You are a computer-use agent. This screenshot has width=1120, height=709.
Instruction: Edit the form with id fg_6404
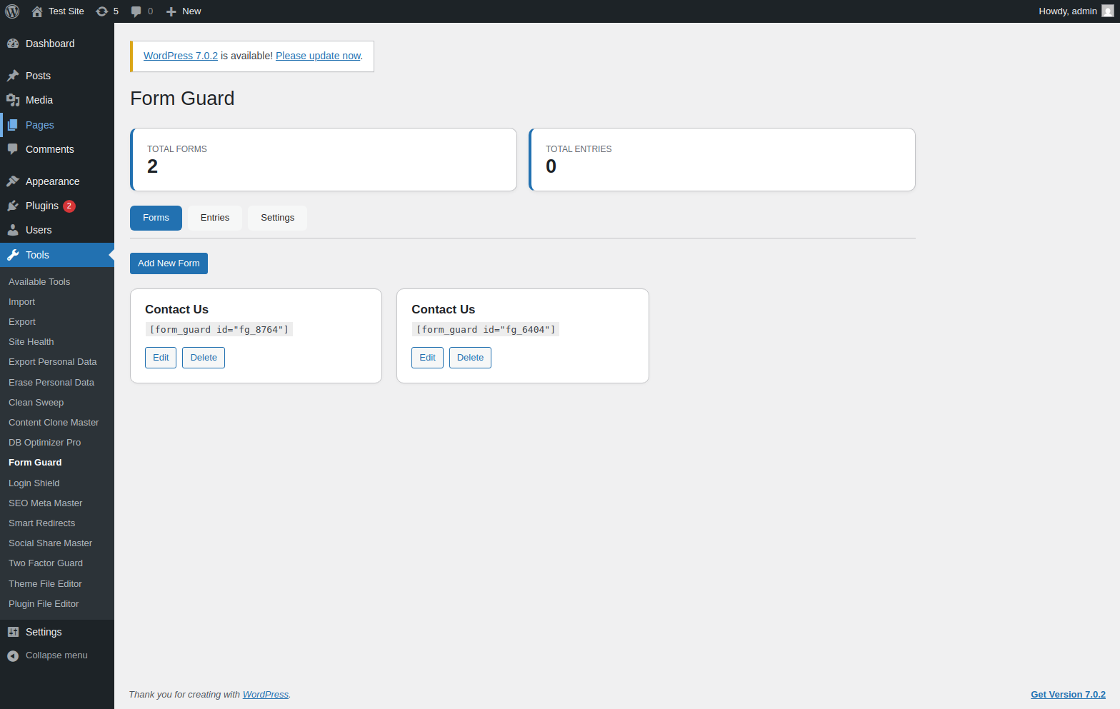click(427, 358)
